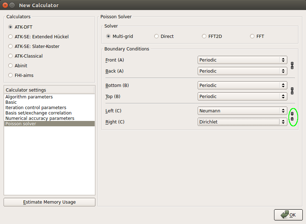Toggle the broken chain link for Left/Right (C)
This screenshot has height=224, width=306.
click(292, 116)
